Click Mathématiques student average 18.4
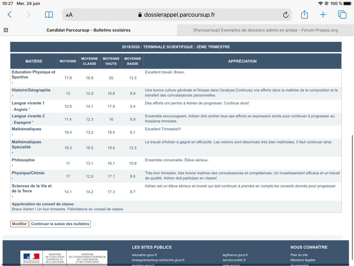354x266 pixels. (68, 132)
